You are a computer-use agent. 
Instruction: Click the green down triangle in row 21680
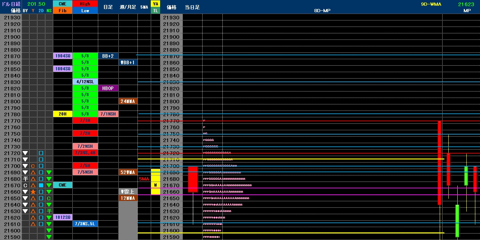[x=49, y=179]
